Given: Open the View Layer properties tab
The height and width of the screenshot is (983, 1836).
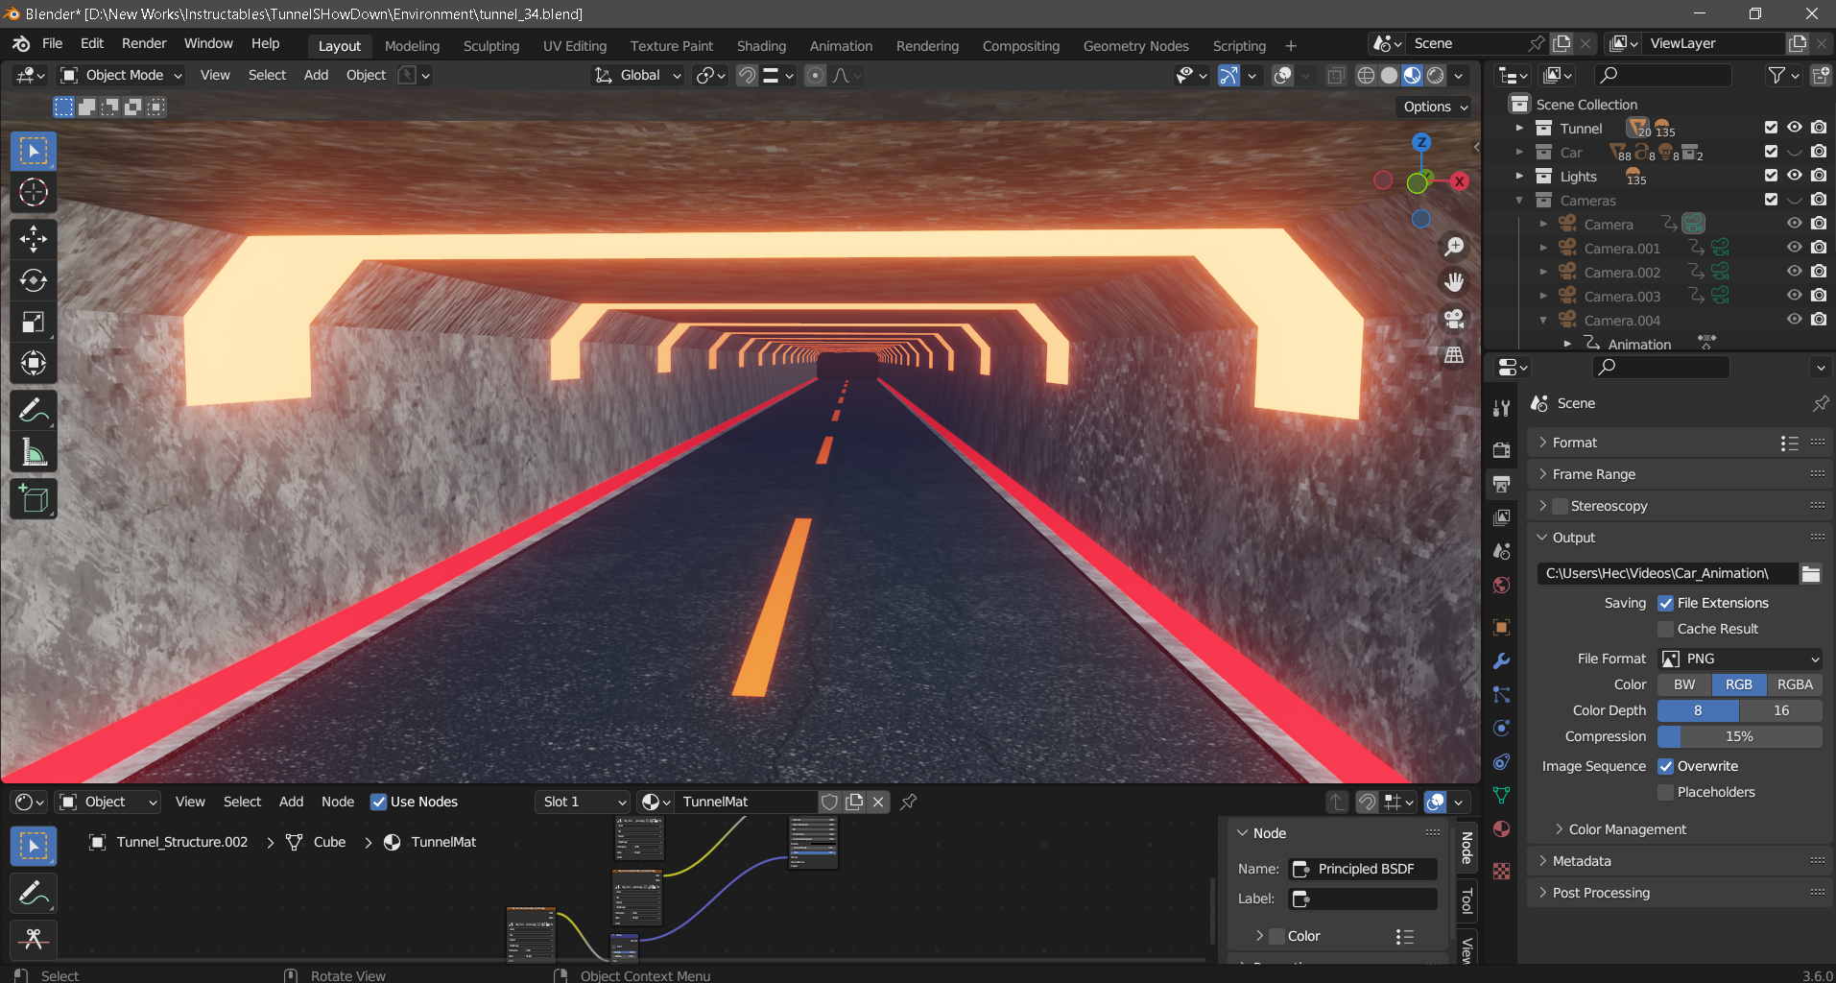Looking at the screenshot, I should click(x=1502, y=517).
